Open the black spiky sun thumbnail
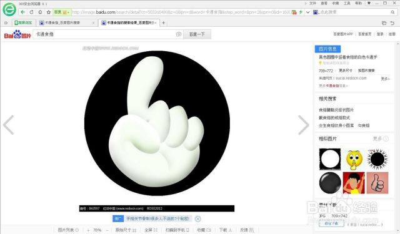Image resolution: width=400 pixels, height=234 pixels. 377,159
